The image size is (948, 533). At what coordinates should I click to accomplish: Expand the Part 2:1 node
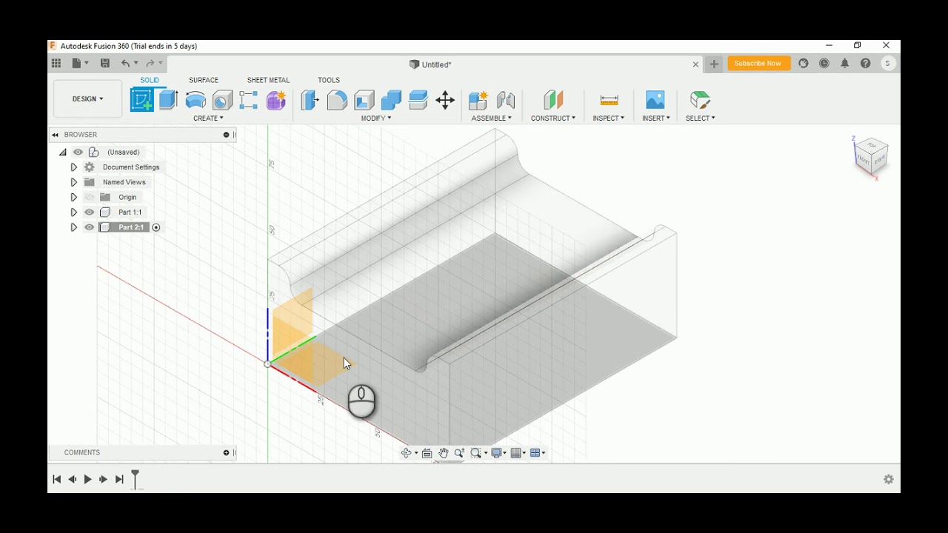pos(73,227)
